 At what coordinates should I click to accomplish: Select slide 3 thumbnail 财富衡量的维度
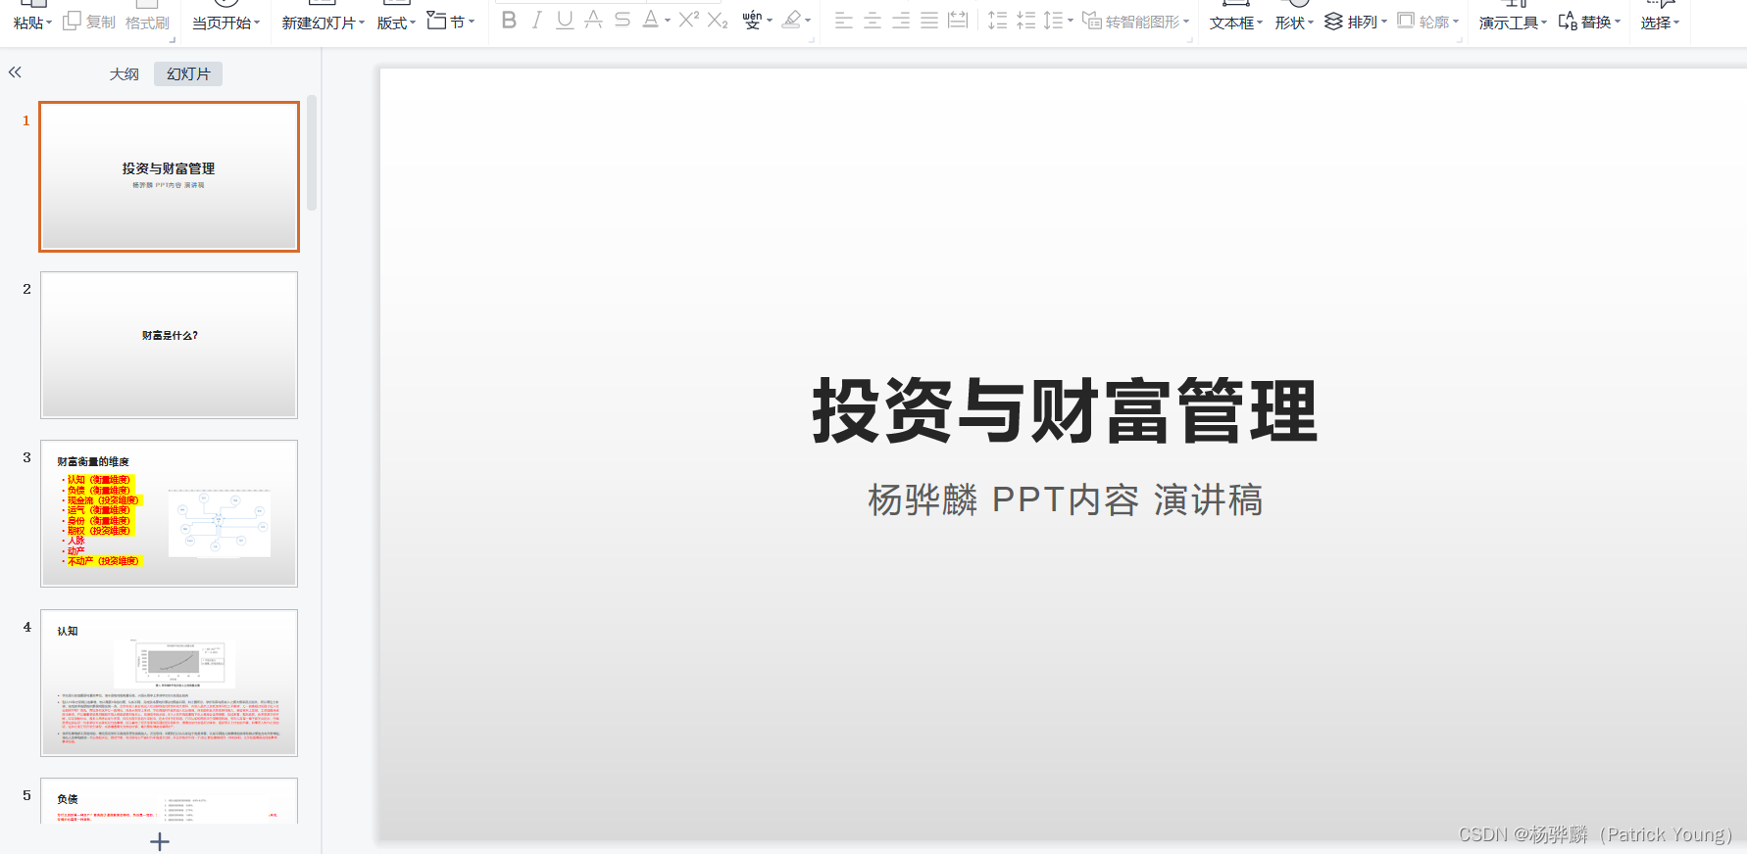[x=169, y=513]
